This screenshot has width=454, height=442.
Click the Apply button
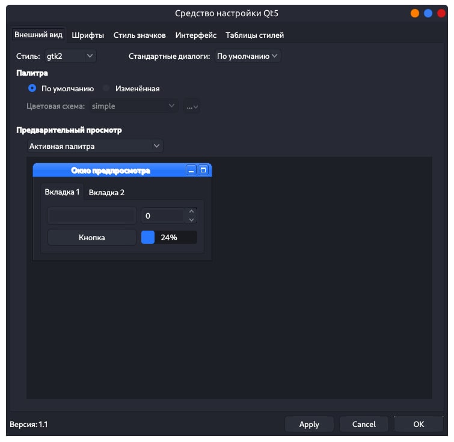(309, 424)
